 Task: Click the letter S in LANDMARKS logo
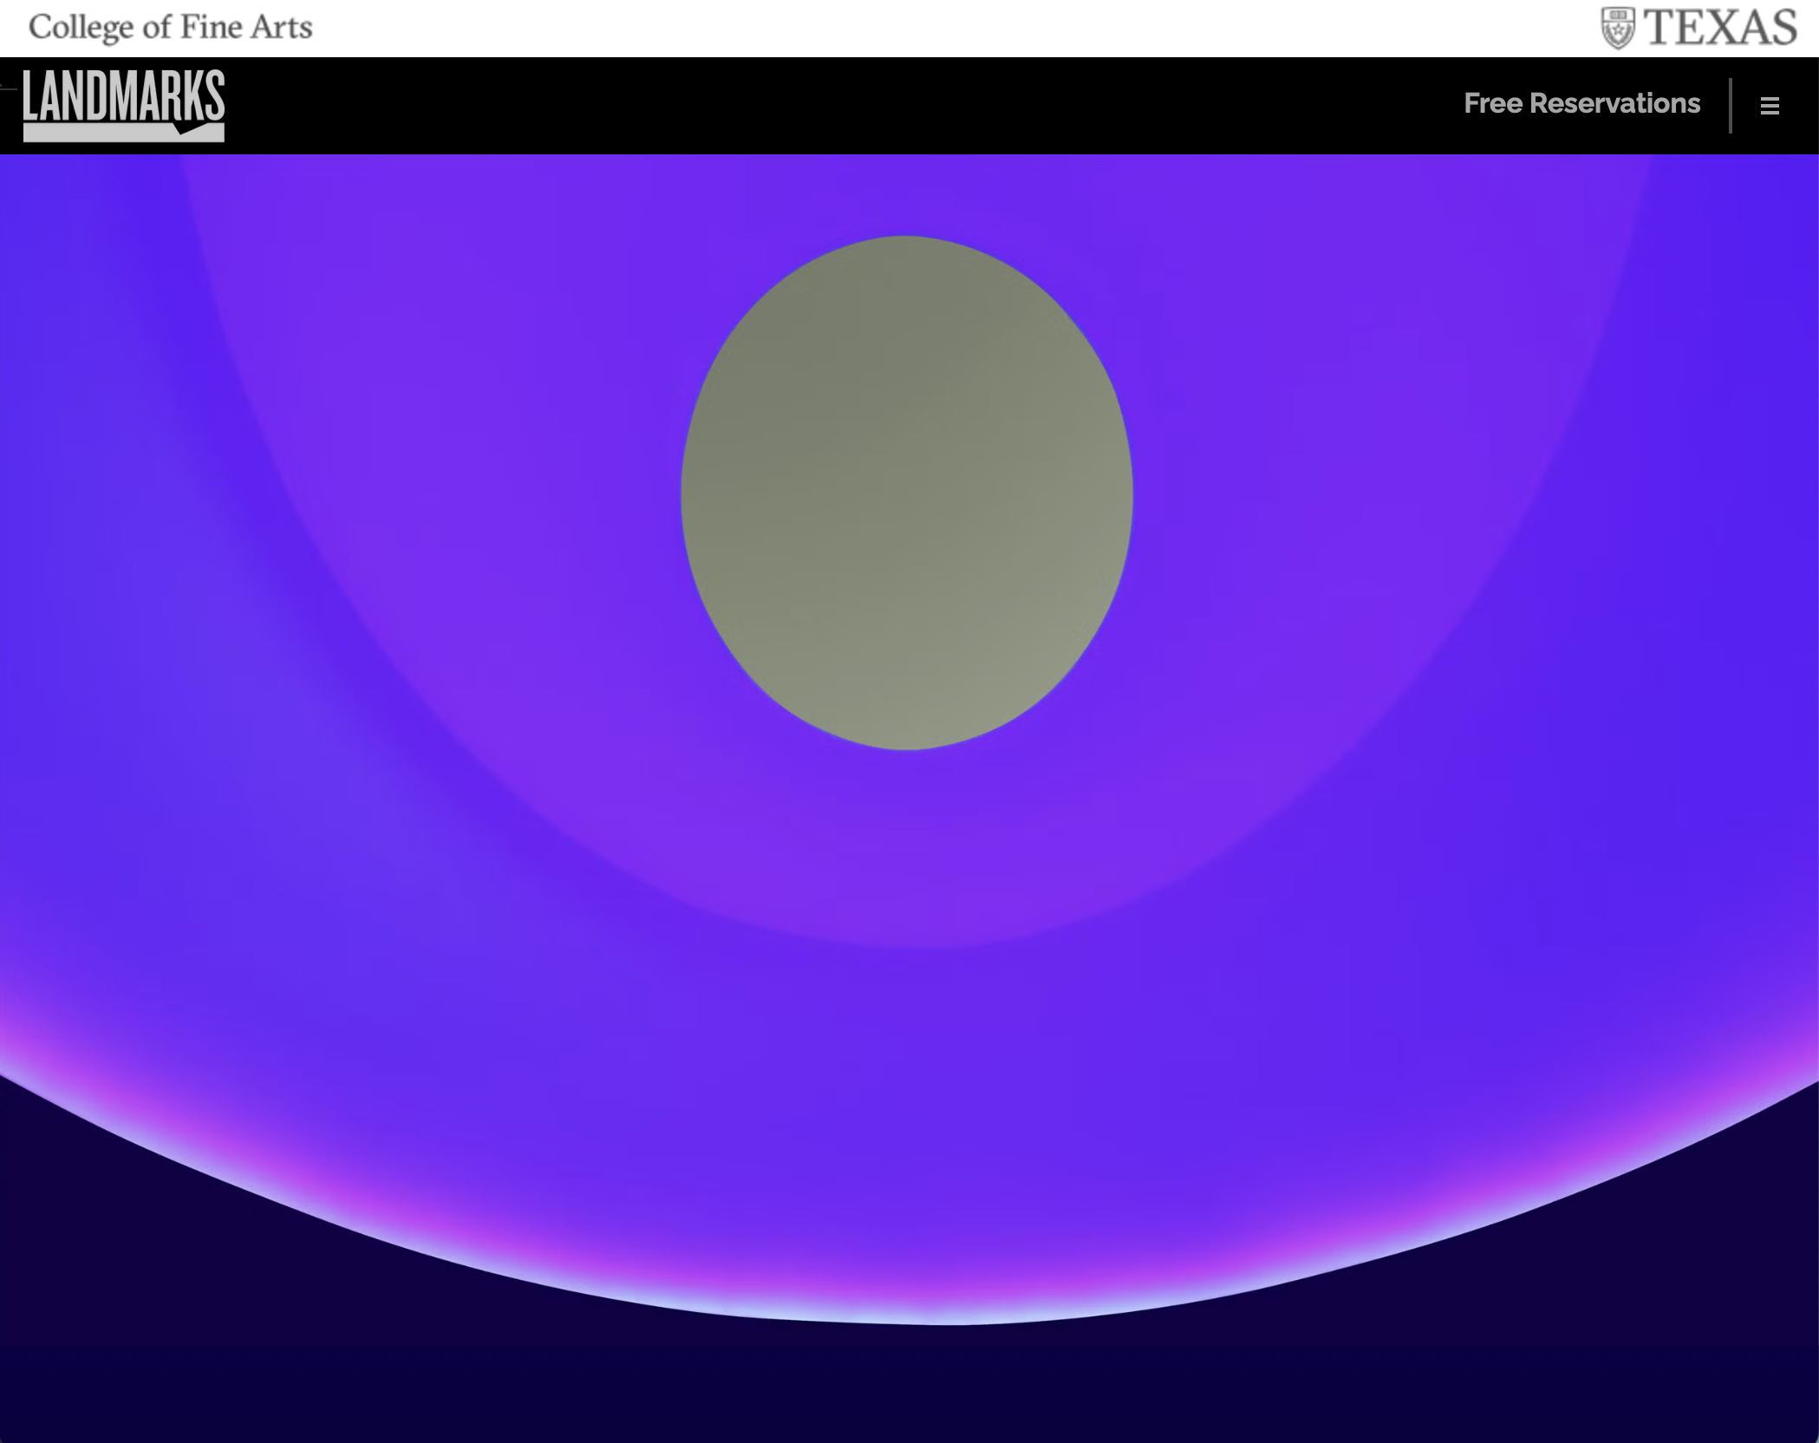(215, 95)
